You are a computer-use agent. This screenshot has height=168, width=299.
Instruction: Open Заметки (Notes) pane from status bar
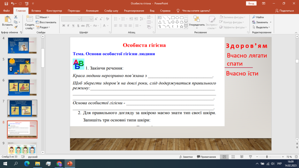[x=186, y=157]
